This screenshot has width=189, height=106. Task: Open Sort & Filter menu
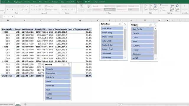(172, 8)
